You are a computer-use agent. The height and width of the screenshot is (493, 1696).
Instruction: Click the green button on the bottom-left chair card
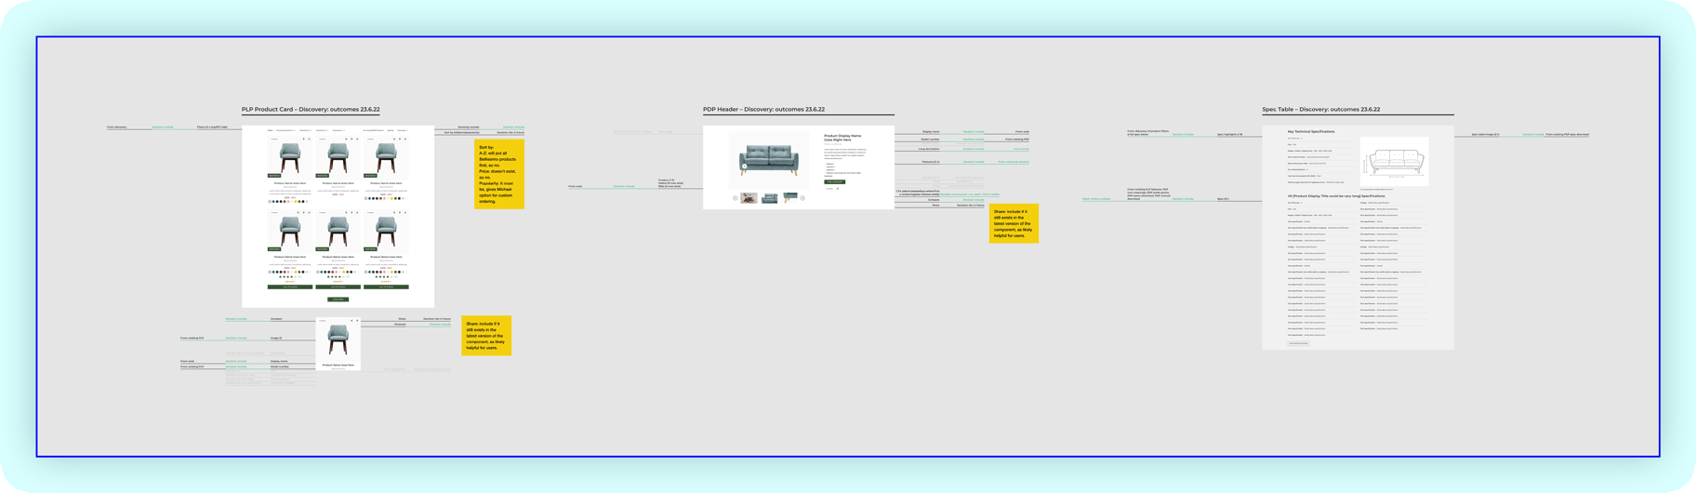(x=290, y=286)
